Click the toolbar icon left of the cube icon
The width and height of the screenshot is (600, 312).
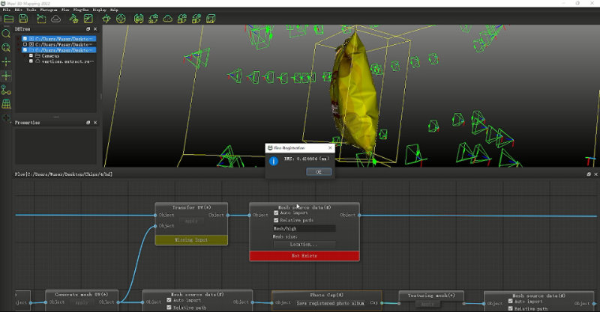(x=196, y=18)
